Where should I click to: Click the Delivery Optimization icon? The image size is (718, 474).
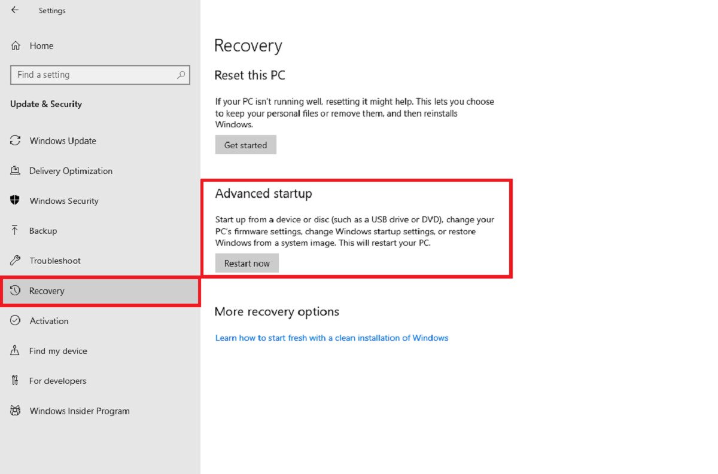pyautogui.click(x=16, y=171)
